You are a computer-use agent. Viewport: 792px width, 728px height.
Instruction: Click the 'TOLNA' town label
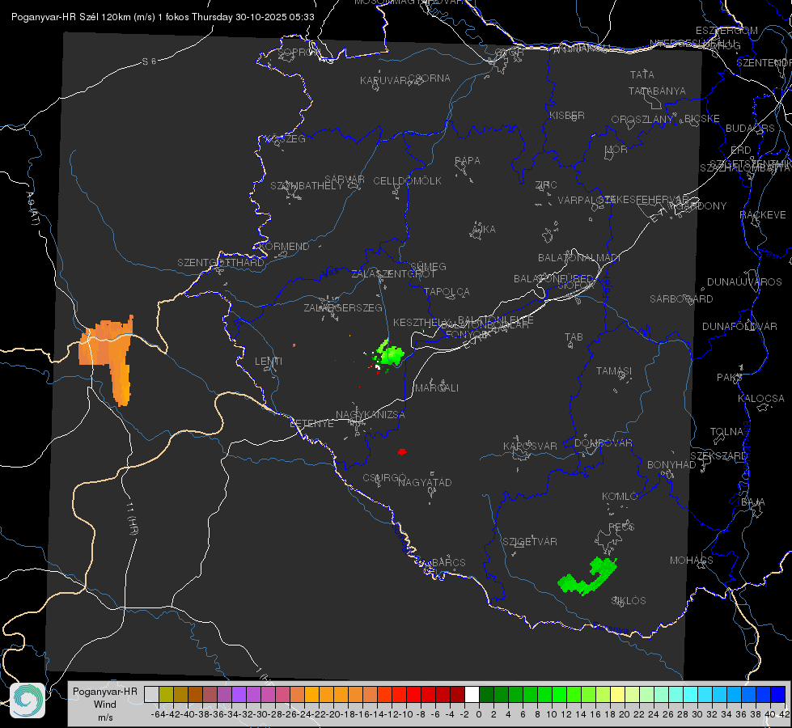(x=726, y=432)
